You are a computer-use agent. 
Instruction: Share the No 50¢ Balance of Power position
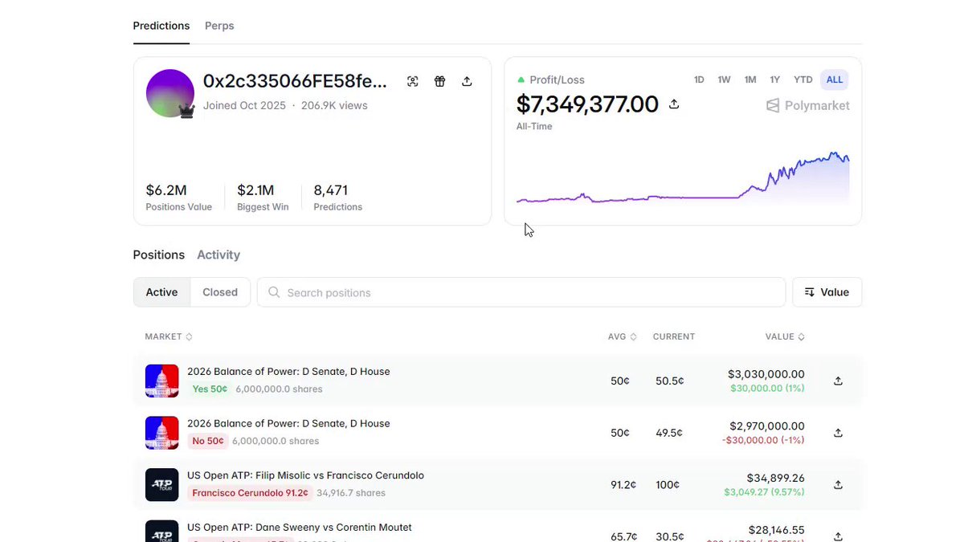click(x=838, y=433)
